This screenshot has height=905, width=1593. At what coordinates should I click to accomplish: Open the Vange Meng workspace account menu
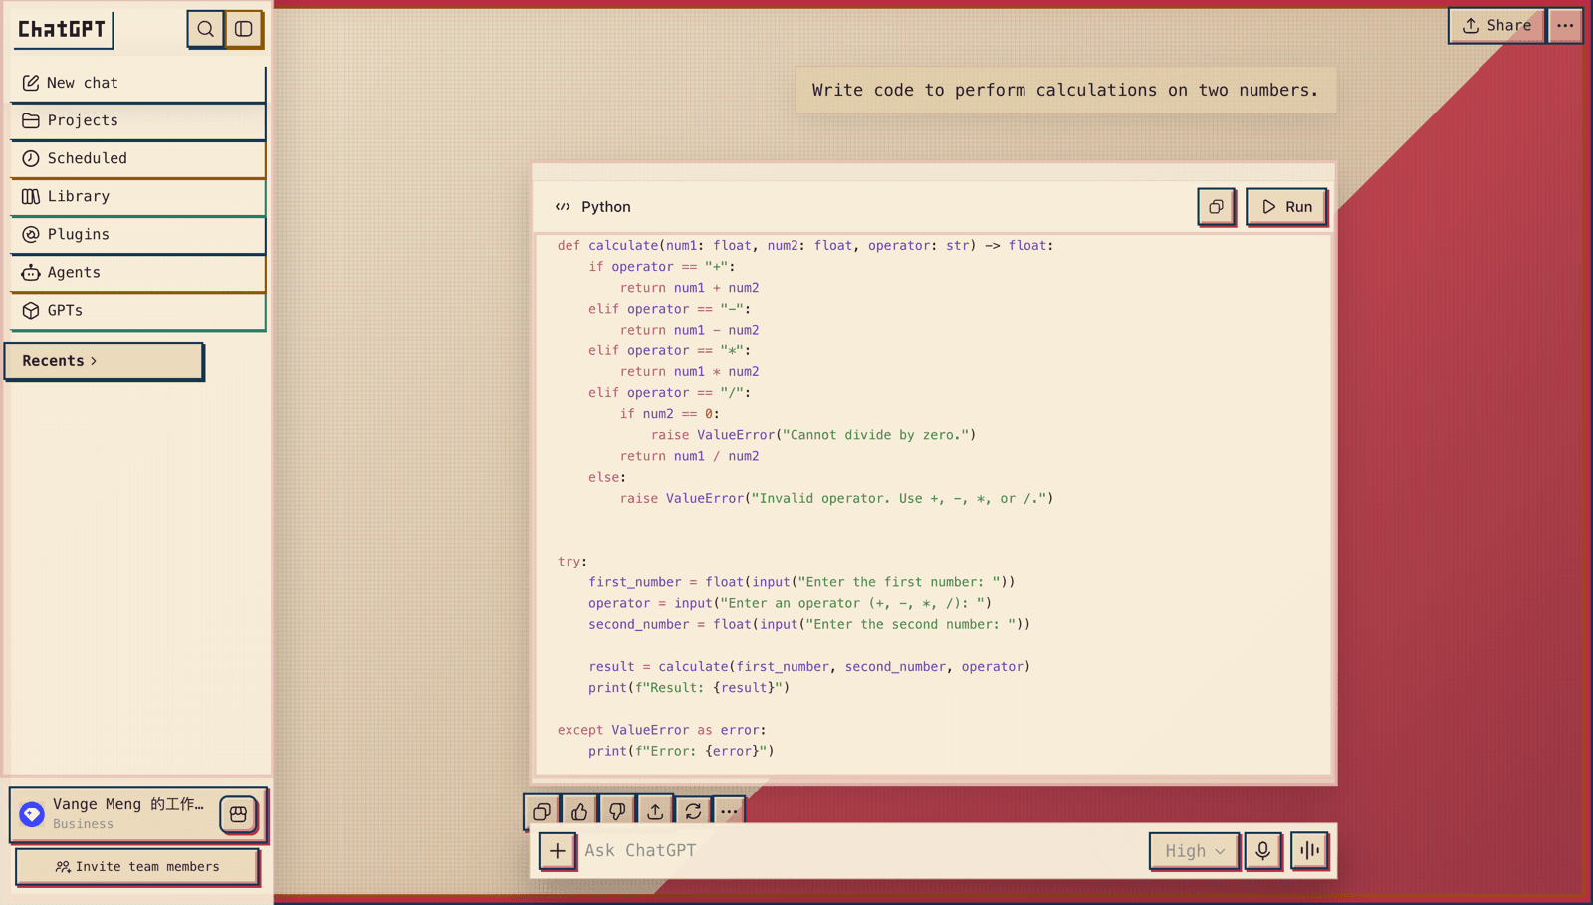pos(137,813)
